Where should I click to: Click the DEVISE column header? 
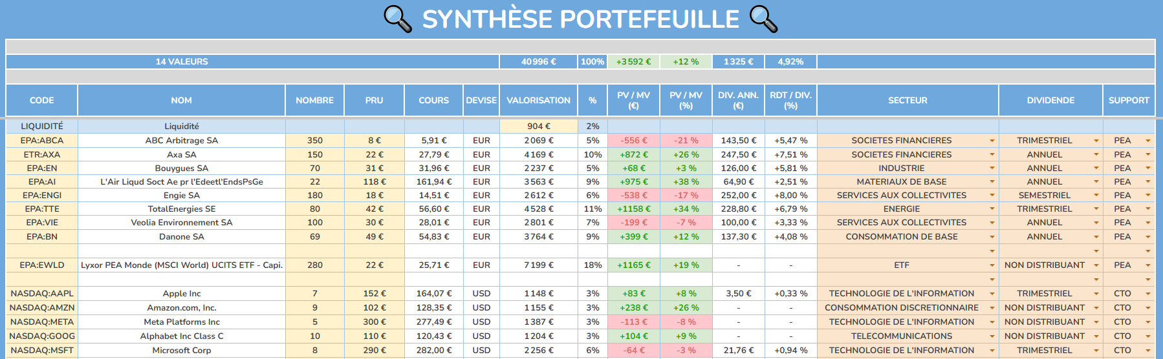pos(481,100)
